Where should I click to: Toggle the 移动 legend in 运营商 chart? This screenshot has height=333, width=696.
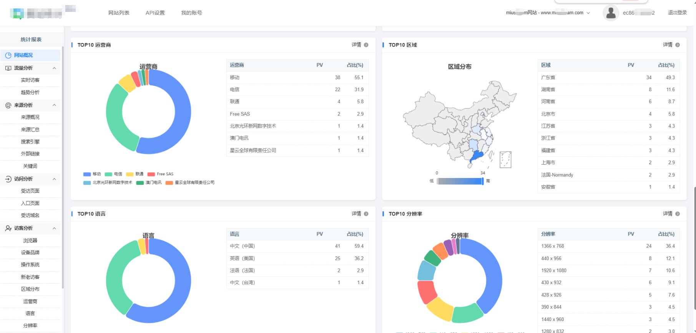coord(92,174)
